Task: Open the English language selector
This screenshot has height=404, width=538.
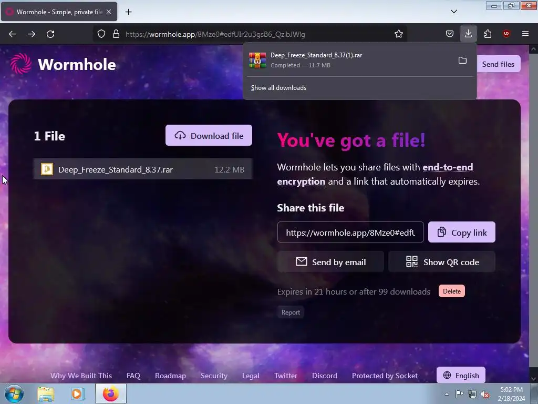Action: 461,375
